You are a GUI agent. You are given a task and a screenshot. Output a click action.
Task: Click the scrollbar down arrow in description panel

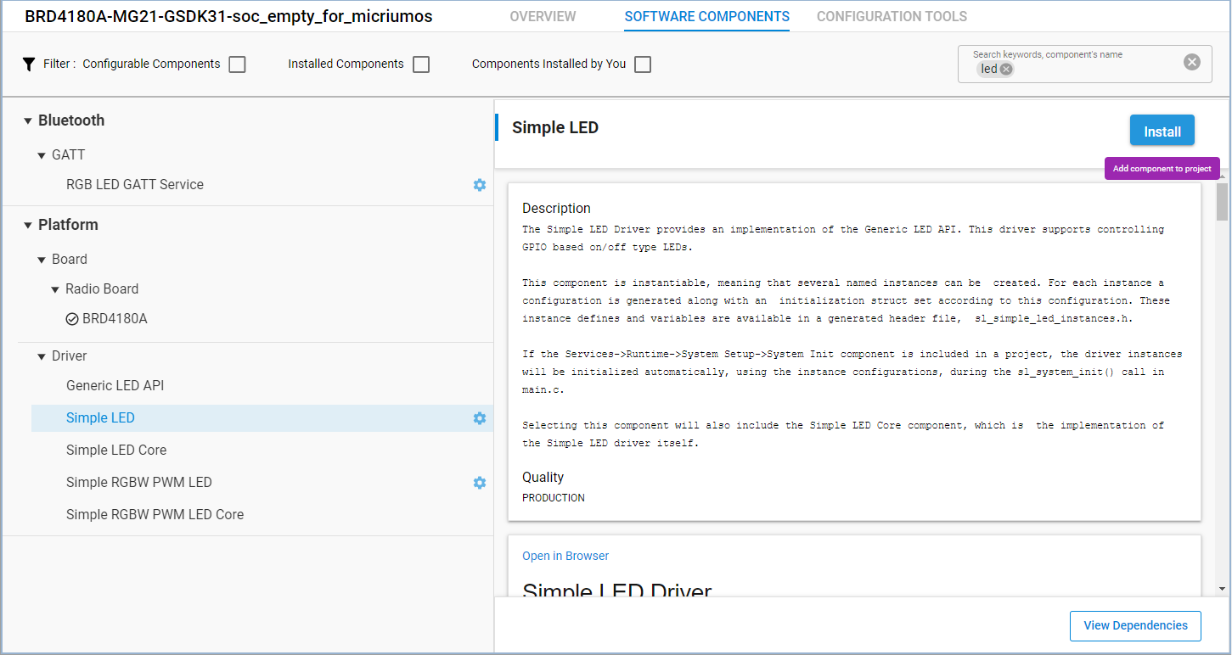(1222, 589)
